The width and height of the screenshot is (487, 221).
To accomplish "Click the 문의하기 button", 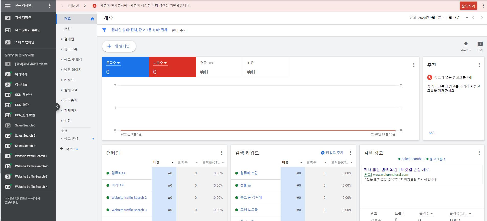I will pyautogui.click(x=468, y=6).
